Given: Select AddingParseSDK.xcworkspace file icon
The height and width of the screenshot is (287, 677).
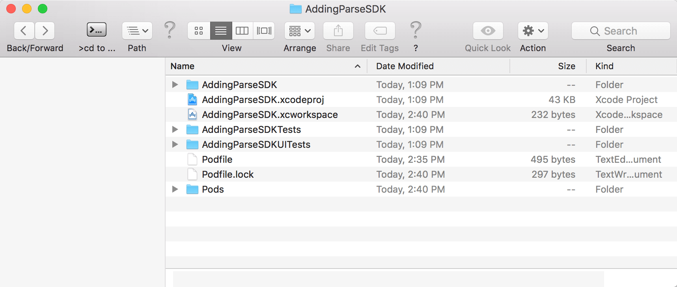Looking at the screenshot, I should (x=192, y=115).
